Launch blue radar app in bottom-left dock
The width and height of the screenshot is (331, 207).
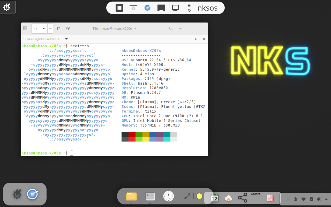click(x=33, y=194)
